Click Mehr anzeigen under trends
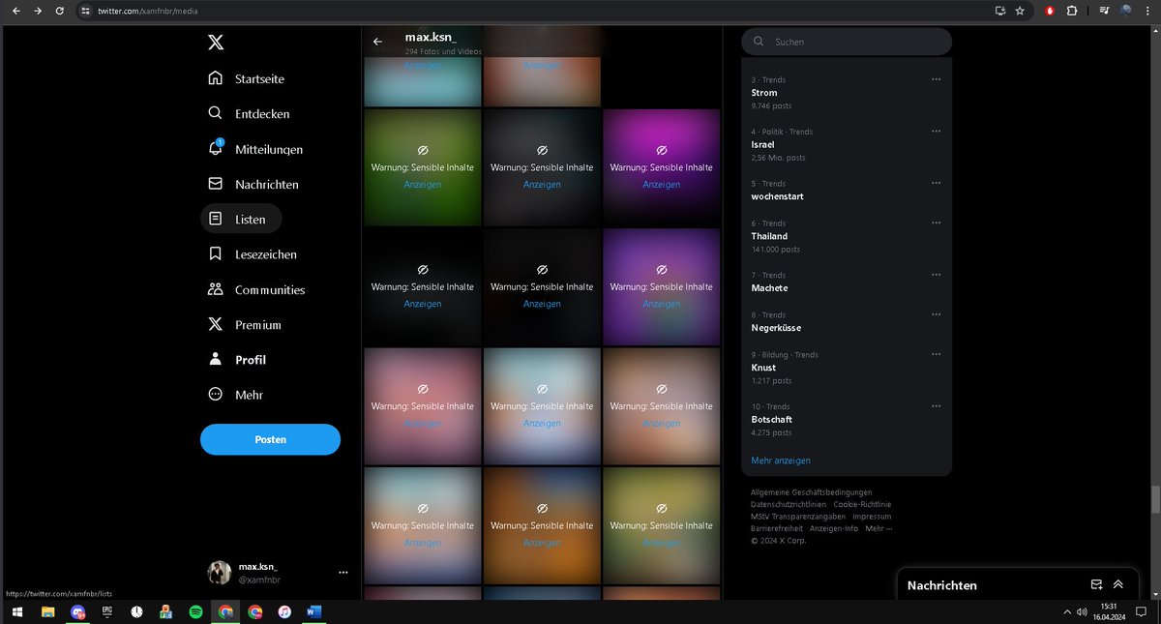Image resolution: width=1161 pixels, height=624 pixels. pyautogui.click(x=781, y=461)
